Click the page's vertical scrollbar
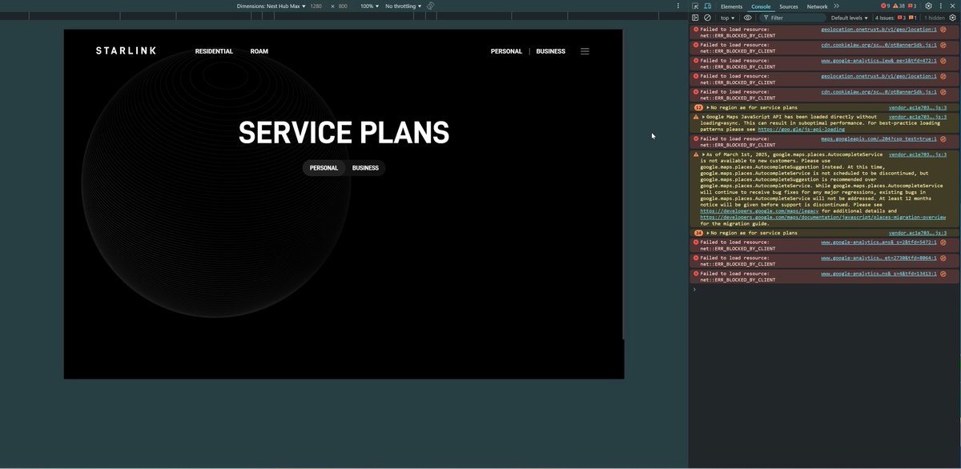Screen dimensions: 961x469 [623, 184]
